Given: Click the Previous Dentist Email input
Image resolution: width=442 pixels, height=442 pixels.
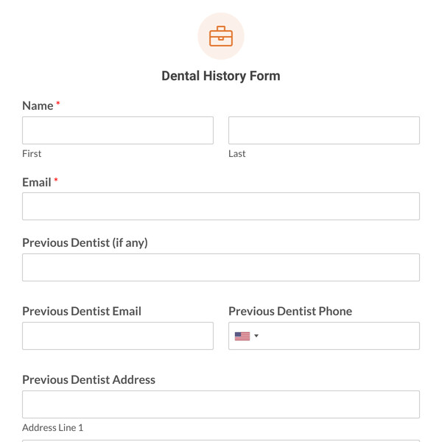Looking at the screenshot, I should (x=118, y=336).
